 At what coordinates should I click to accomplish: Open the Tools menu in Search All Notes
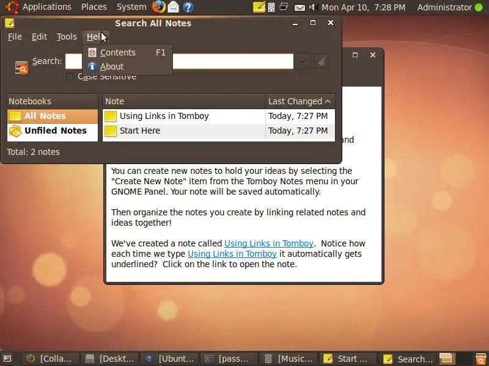pyautogui.click(x=67, y=37)
